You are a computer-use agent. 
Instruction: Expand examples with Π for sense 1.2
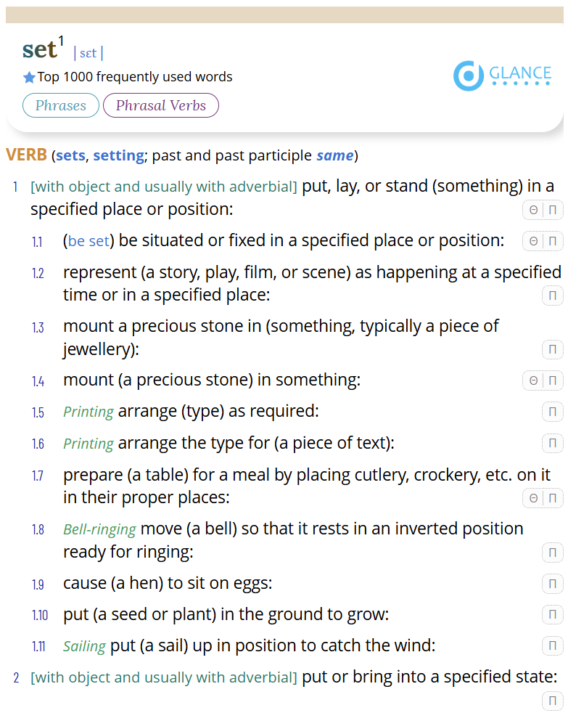(x=553, y=296)
